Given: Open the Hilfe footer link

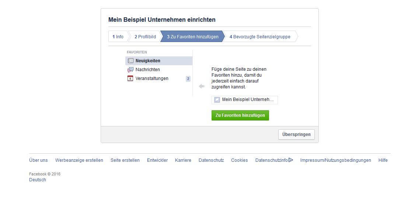Looking at the screenshot, I should [383, 160].
